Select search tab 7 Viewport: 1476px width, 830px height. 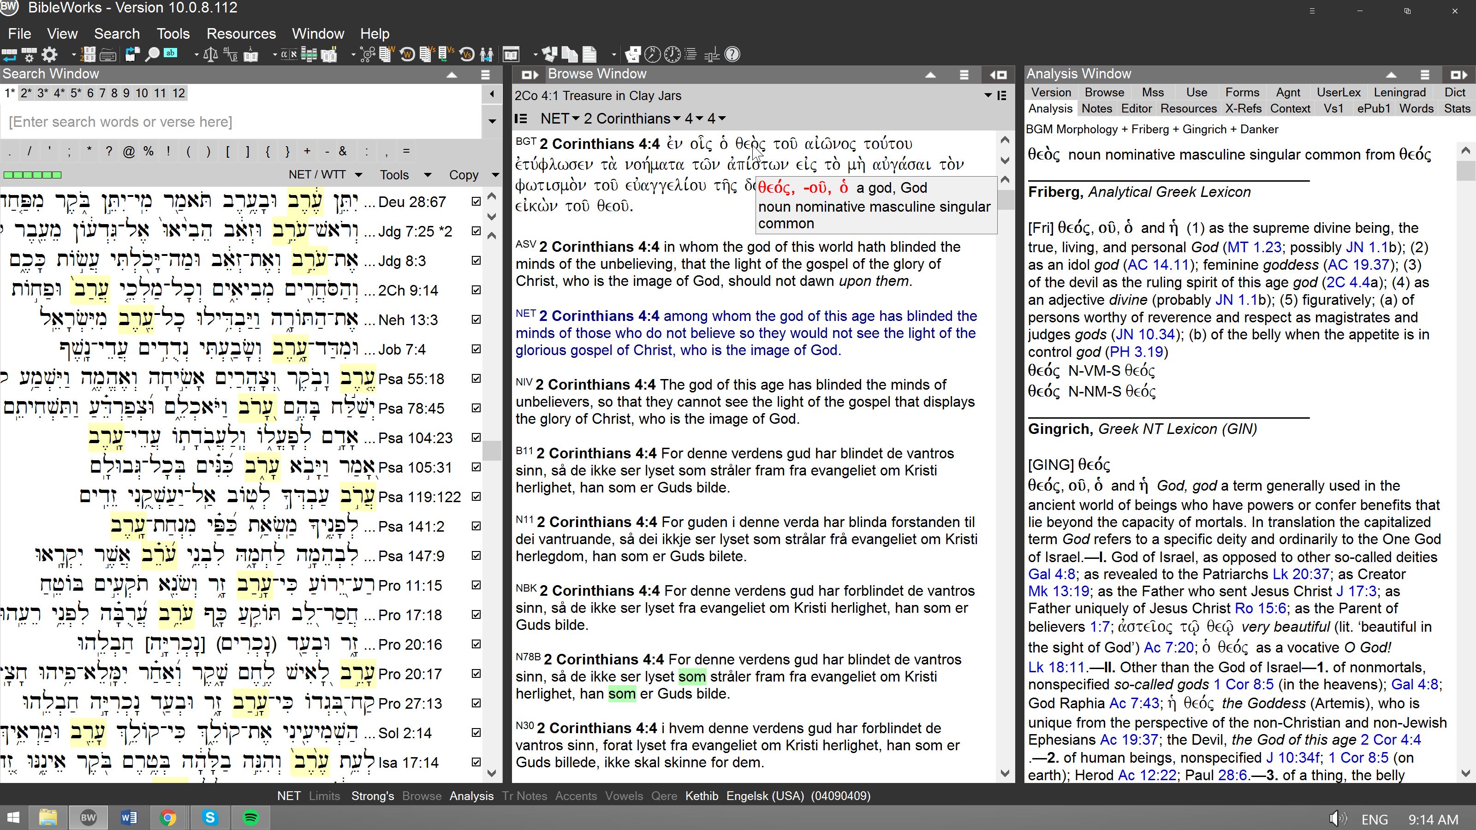102,93
